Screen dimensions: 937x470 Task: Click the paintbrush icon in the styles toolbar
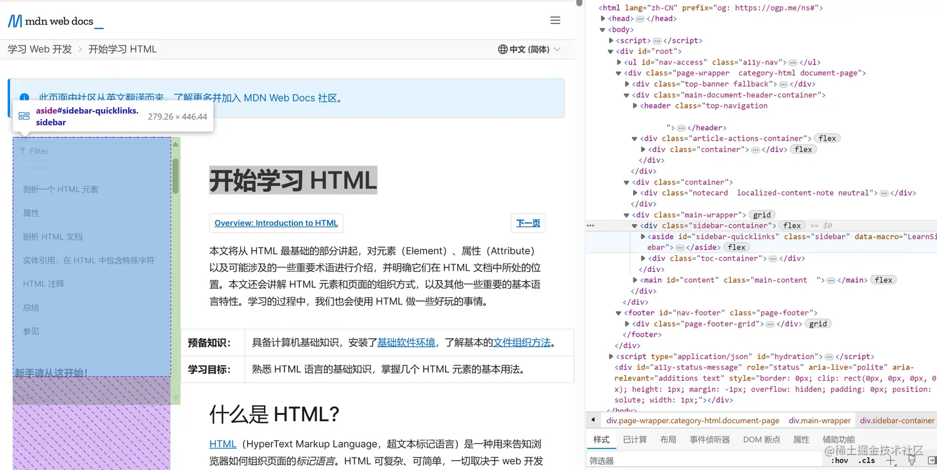[912, 460]
